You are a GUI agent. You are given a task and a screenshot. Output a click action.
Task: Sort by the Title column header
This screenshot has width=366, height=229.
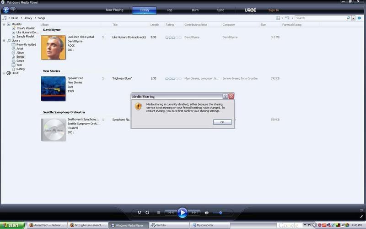coord(115,25)
